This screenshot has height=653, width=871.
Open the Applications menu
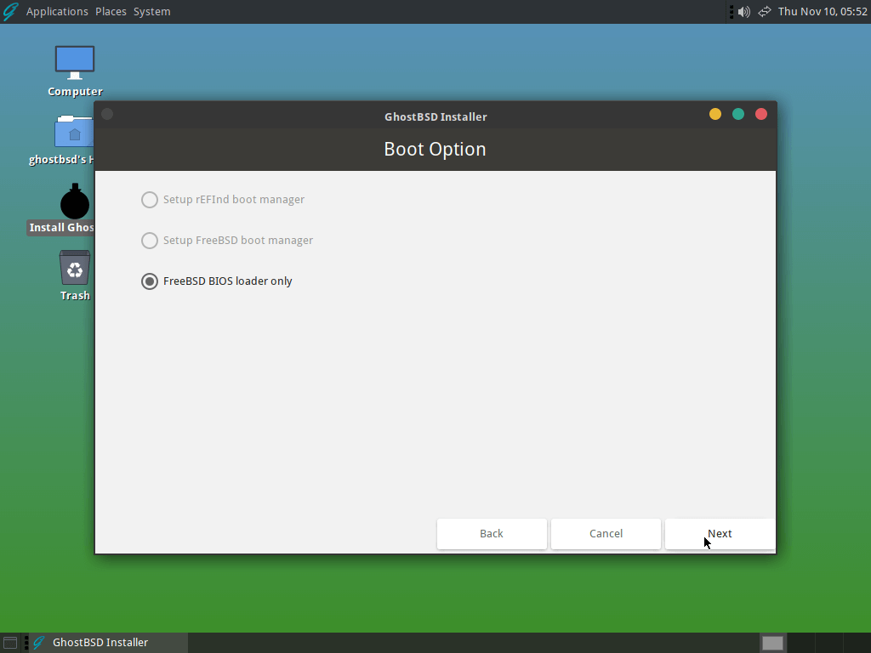pyautogui.click(x=57, y=12)
